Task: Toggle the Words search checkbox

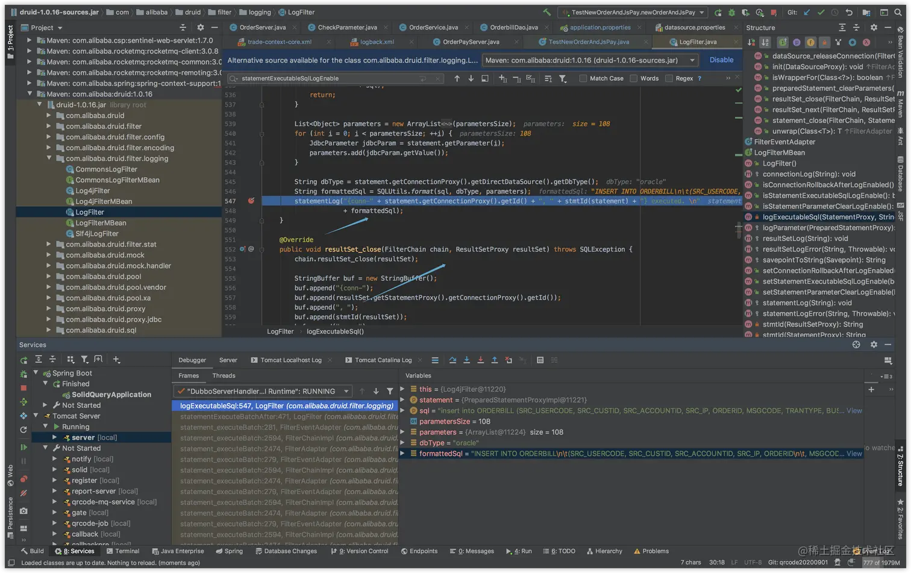Action: pyautogui.click(x=633, y=78)
